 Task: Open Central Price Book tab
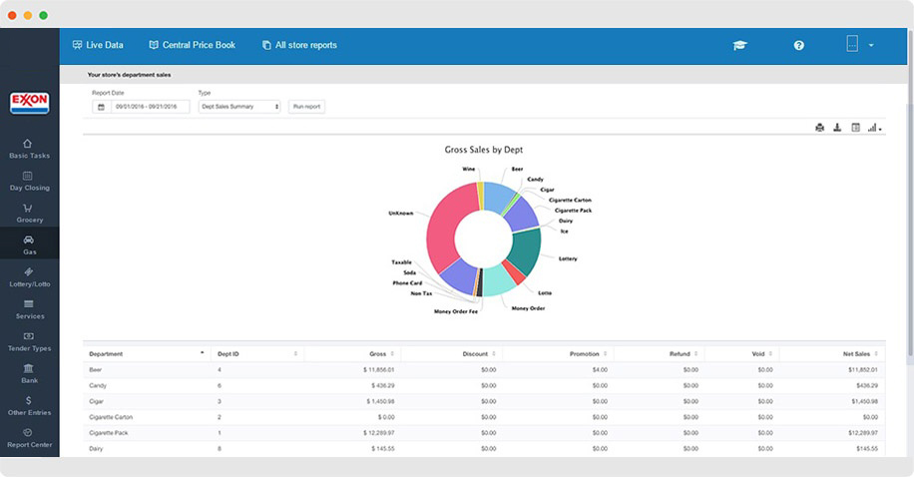192,45
